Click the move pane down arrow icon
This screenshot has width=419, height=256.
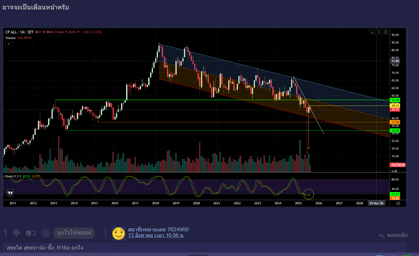(x=372, y=32)
